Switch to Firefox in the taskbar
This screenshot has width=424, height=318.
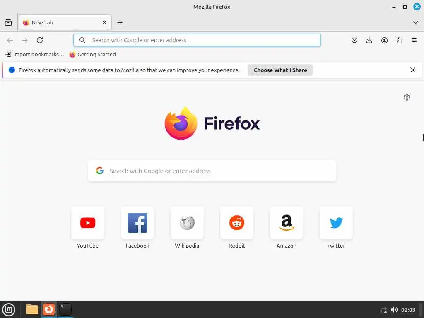[x=49, y=309]
